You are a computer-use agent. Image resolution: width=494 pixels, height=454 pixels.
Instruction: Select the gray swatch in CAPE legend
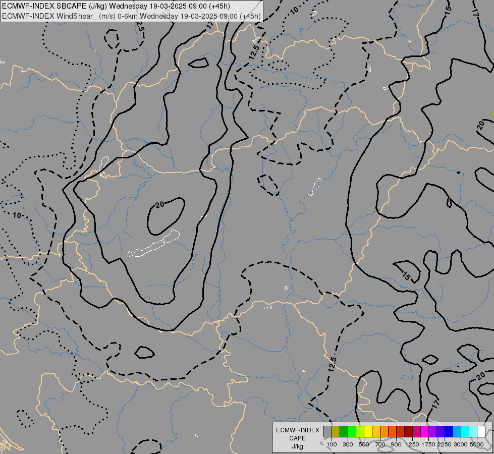327,432
